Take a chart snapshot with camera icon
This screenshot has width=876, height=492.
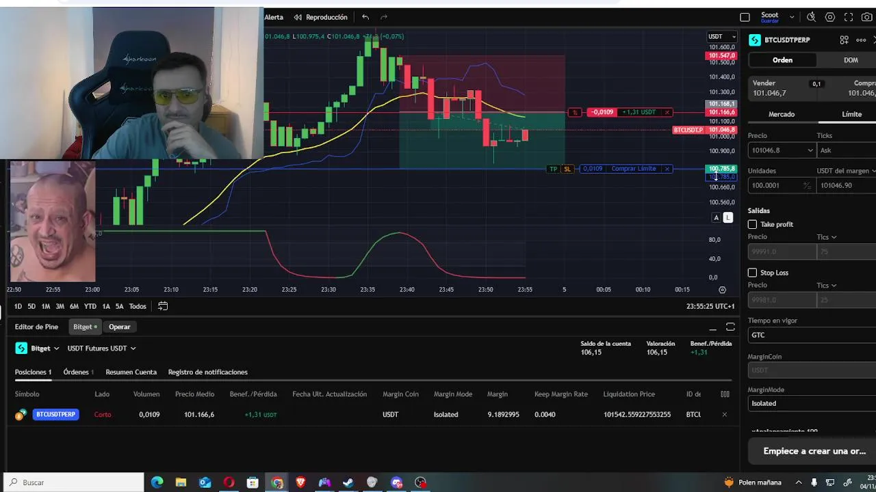coord(866,17)
